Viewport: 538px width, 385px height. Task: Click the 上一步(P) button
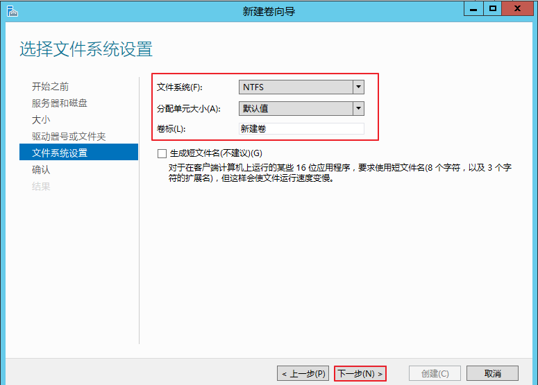coord(303,373)
